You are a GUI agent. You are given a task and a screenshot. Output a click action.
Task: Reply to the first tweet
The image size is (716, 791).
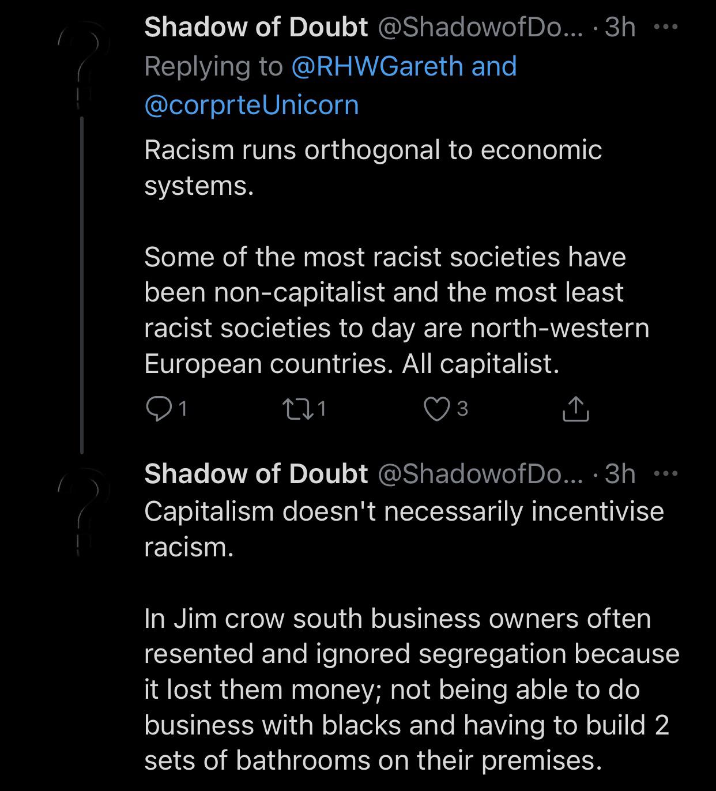tap(157, 409)
